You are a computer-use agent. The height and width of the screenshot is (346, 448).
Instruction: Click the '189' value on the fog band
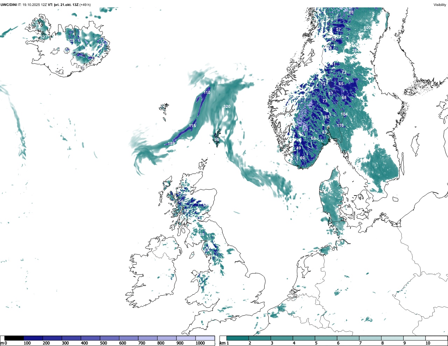click(171, 143)
